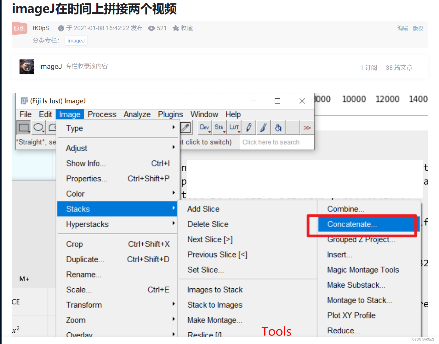The width and height of the screenshot is (439, 344).
Task: Expand the Hyperstacks submenu
Action: click(174, 224)
